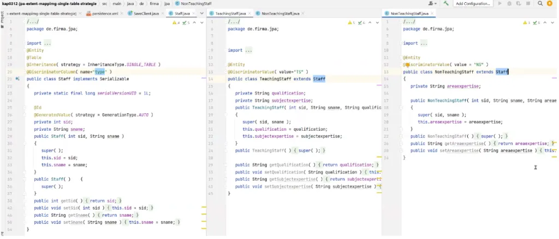Click the Run play icon

click(x=500, y=4)
